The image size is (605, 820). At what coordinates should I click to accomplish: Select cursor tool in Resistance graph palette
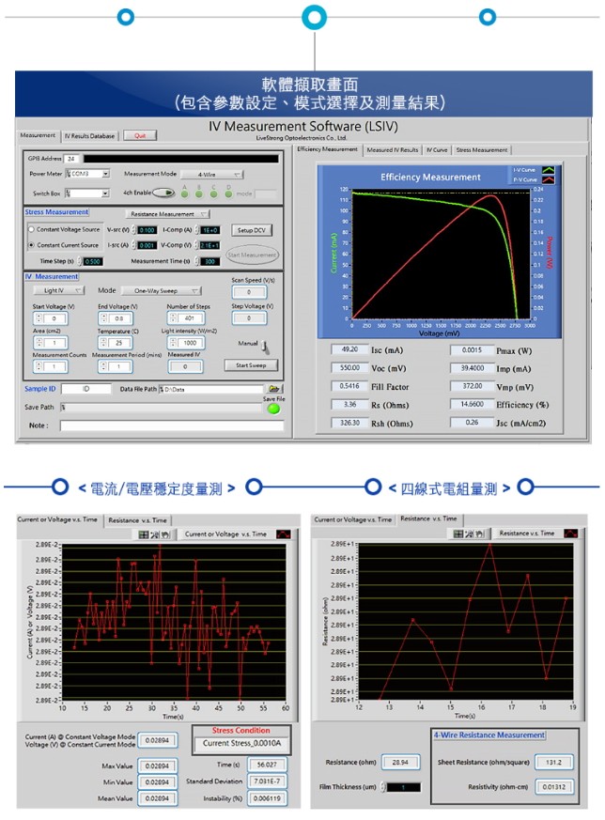click(458, 534)
